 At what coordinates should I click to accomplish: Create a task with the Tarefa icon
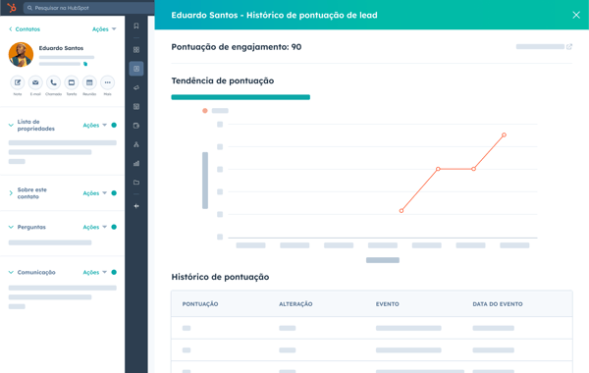coord(72,82)
